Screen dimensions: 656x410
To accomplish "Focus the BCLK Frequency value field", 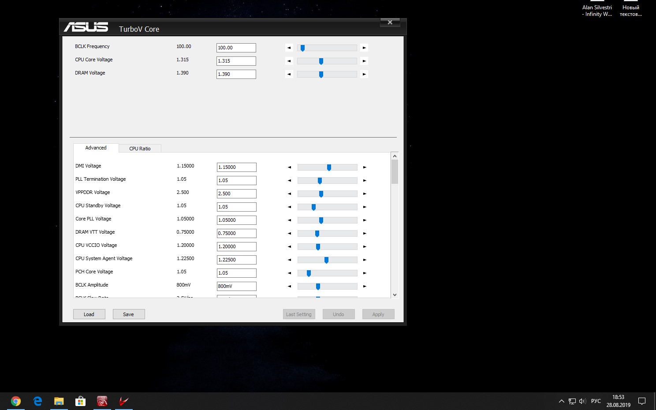I will (x=236, y=48).
